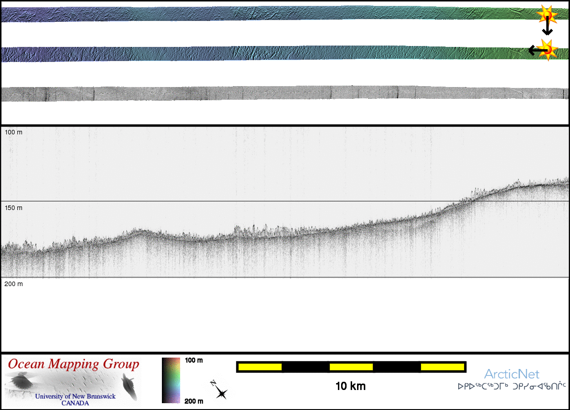Click the north compass arrow icon

219,390
